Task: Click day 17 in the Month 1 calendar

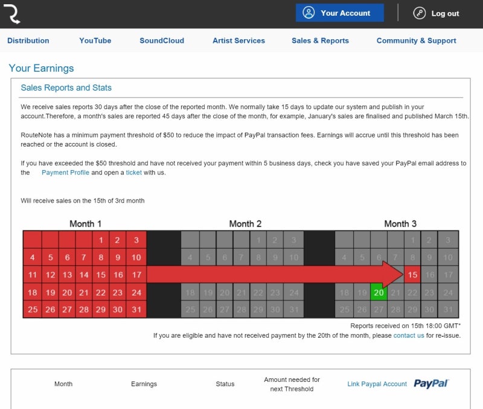Action: pyautogui.click(x=136, y=274)
